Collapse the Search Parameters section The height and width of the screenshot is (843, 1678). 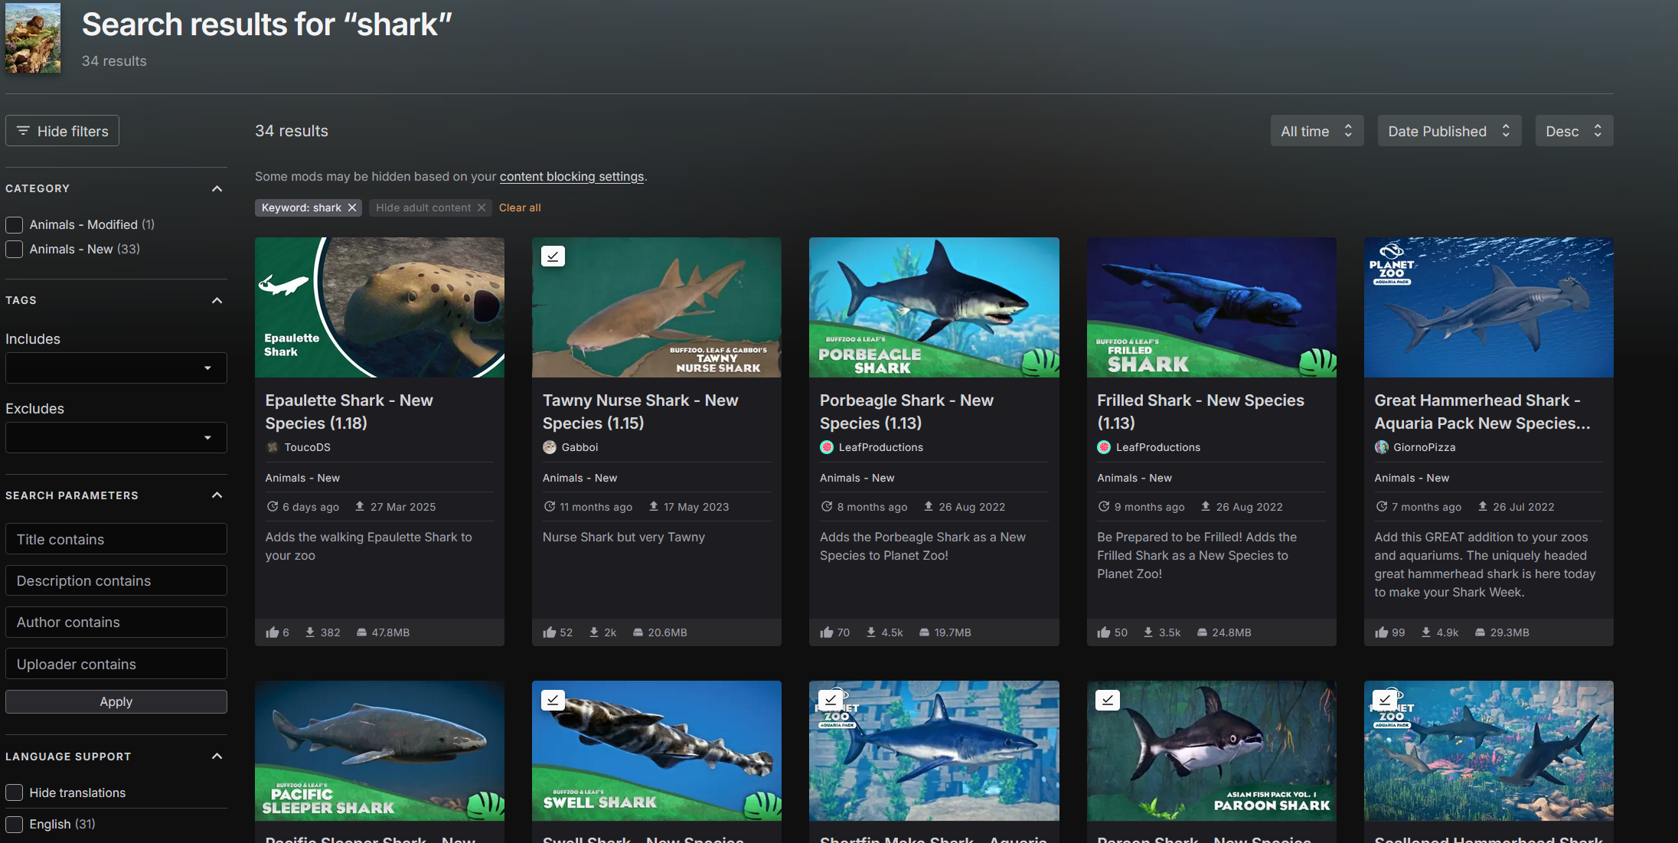[217, 495]
